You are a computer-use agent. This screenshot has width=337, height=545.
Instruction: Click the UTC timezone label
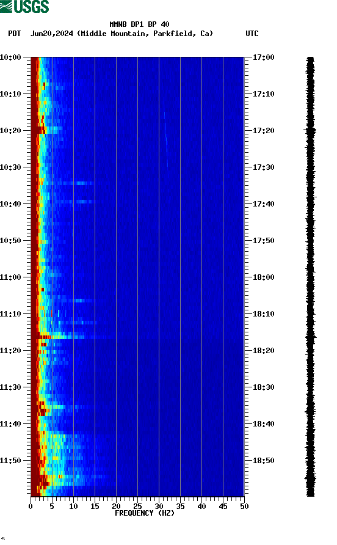pyautogui.click(x=252, y=34)
